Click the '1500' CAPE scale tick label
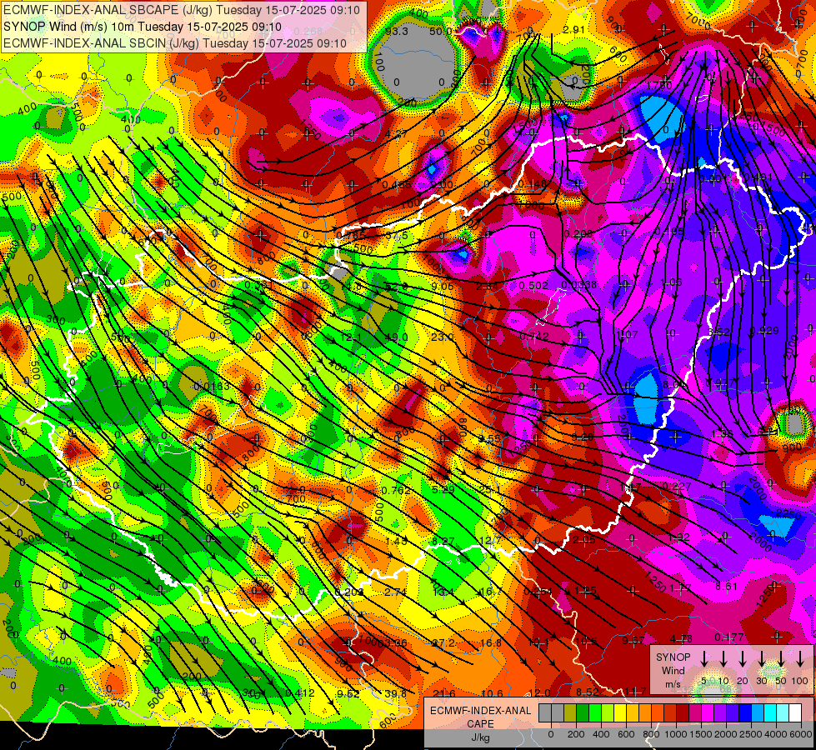The height and width of the screenshot is (750, 816). point(701,734)
